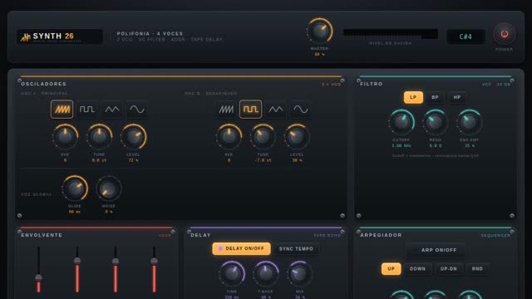Click 'POLIFONIA · 4 VOCES' header text

pyautogui.click(x=150, y=33)
